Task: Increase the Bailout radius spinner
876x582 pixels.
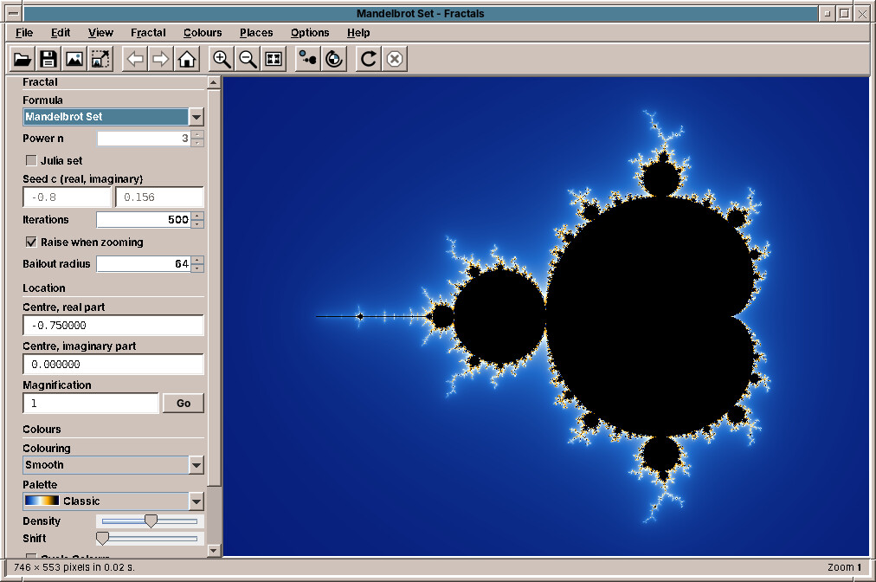Action: [x=197, y=260]
